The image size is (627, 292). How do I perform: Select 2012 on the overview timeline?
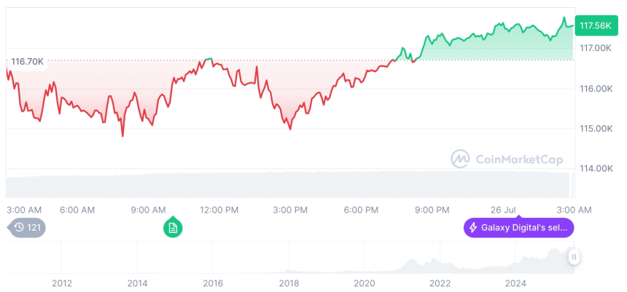pos(61,283)
